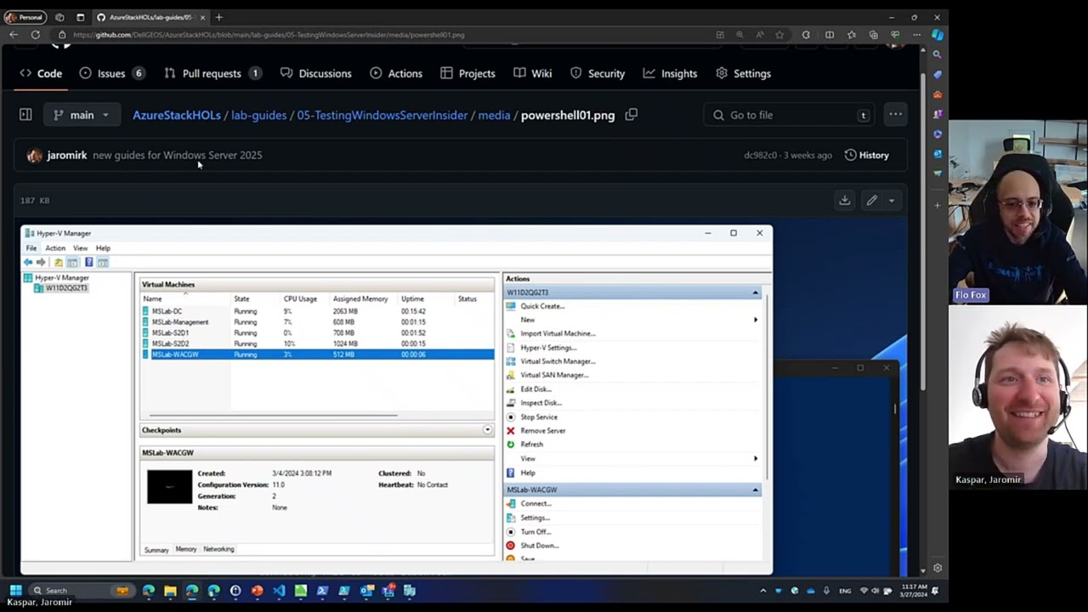Open commit 'new guides for Windows Server 2025'
1088x612 pixels.
pyautogui.click(x=177, y=156)
